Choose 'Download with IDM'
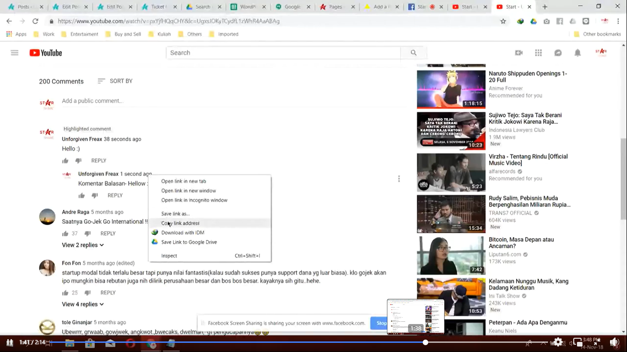The width and height of the screenshot is (627, 352). tap(210, 233)
